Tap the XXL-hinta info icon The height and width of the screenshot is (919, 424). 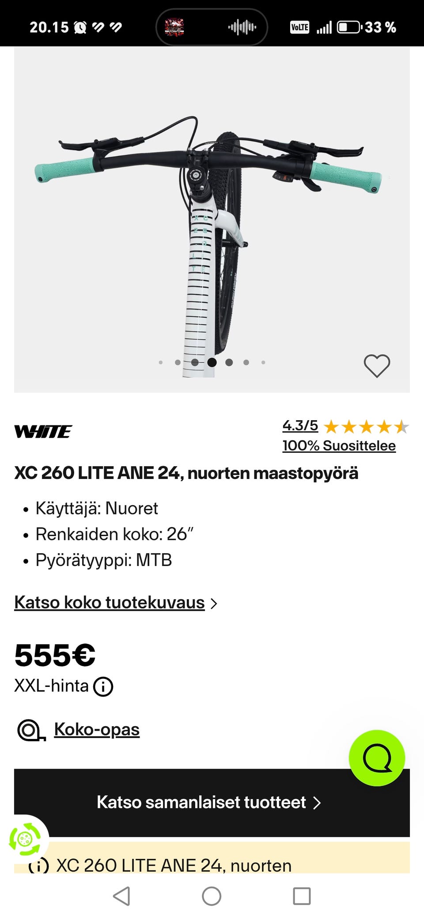pos(103,687)
